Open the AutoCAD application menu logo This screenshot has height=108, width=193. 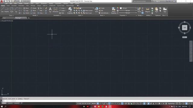click(x=2, y=1)
